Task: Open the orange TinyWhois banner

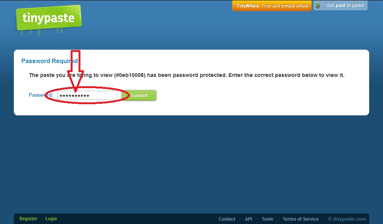Action: coord(272,6)
